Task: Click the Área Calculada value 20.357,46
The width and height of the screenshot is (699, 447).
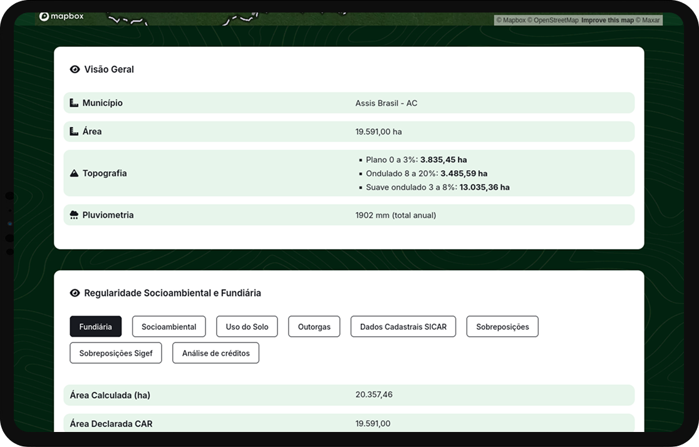Action: click(374, 394)
